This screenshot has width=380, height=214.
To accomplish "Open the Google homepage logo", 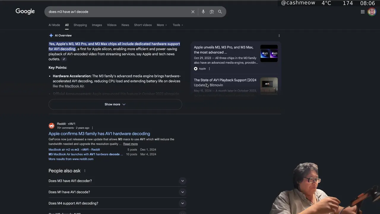I will click(x=25, y=11).
